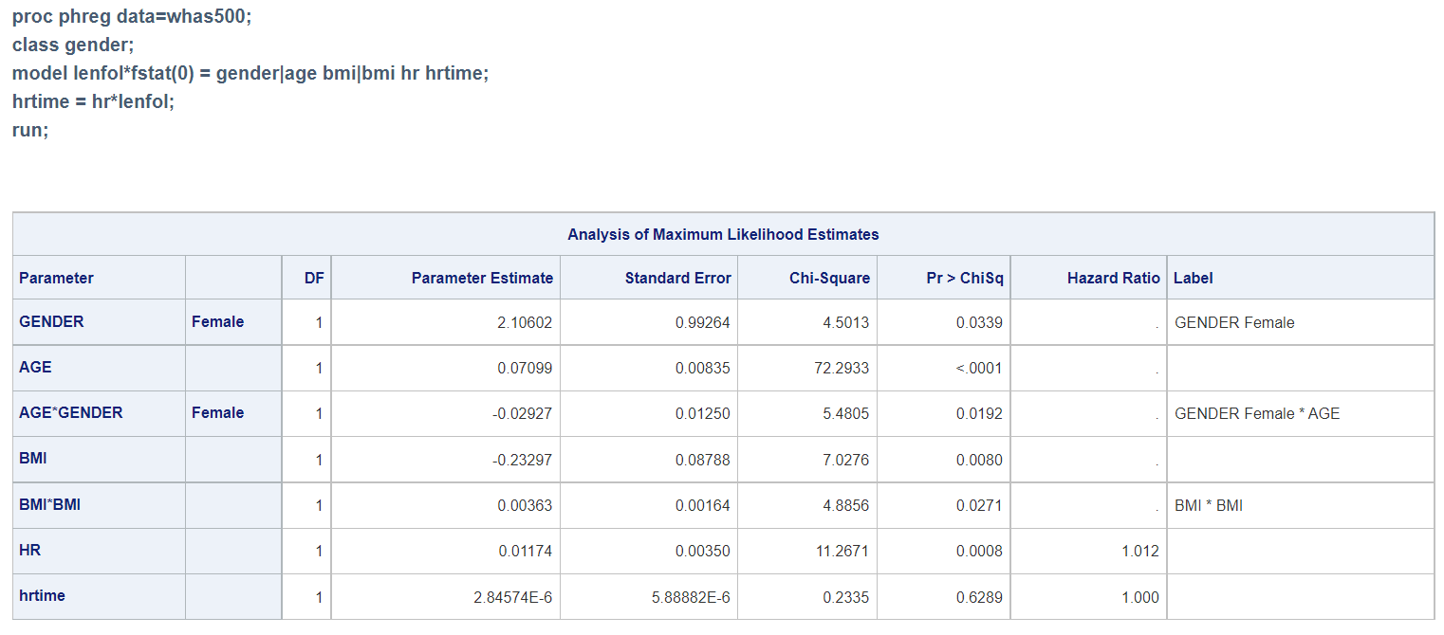Click the standard error 0.08788

click(x=703, y=460)
